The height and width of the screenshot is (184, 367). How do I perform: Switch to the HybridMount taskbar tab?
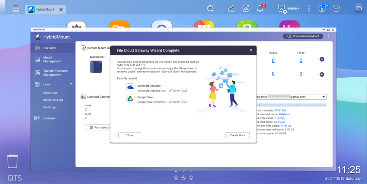[x=45, y=10]
